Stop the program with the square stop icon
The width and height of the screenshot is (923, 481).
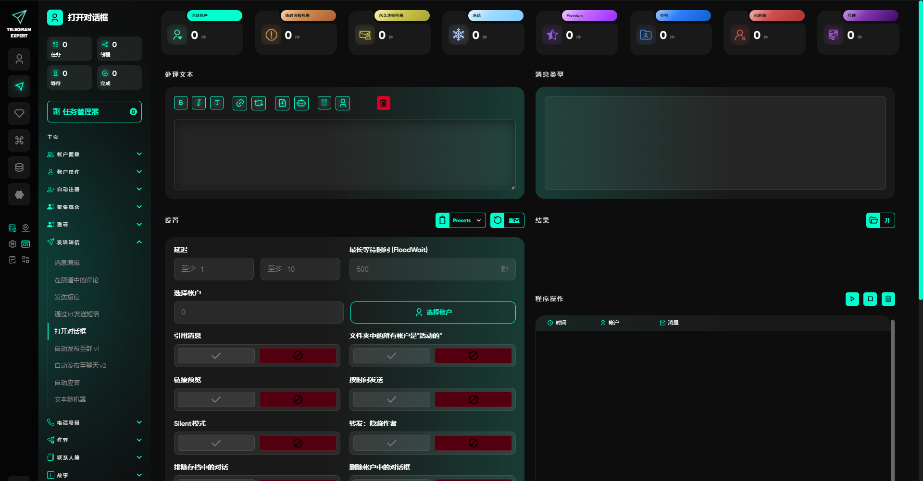pos(870,299)
